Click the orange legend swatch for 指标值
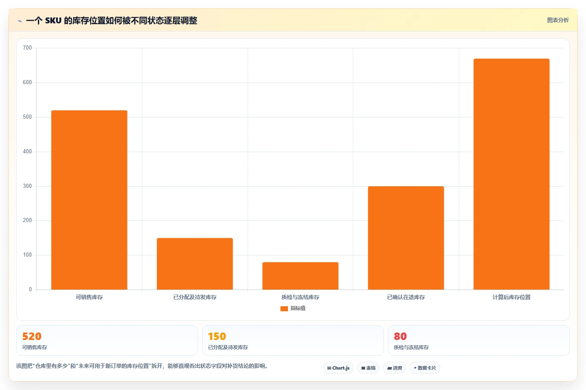Viewport: 586px width, 390px height. 284,309
